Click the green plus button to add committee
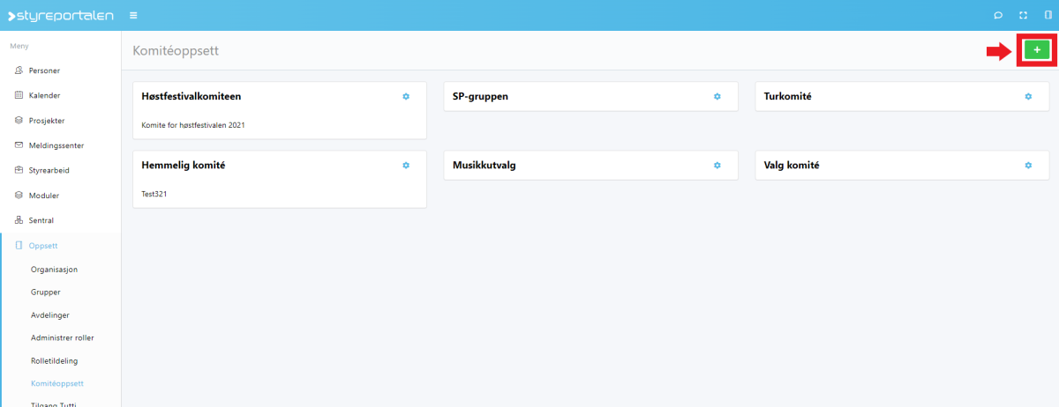1059x407 pixels. [1037, 50]
